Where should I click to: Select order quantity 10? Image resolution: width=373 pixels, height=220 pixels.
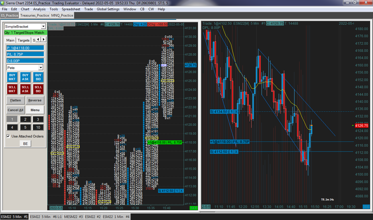(x=38, y=127)
